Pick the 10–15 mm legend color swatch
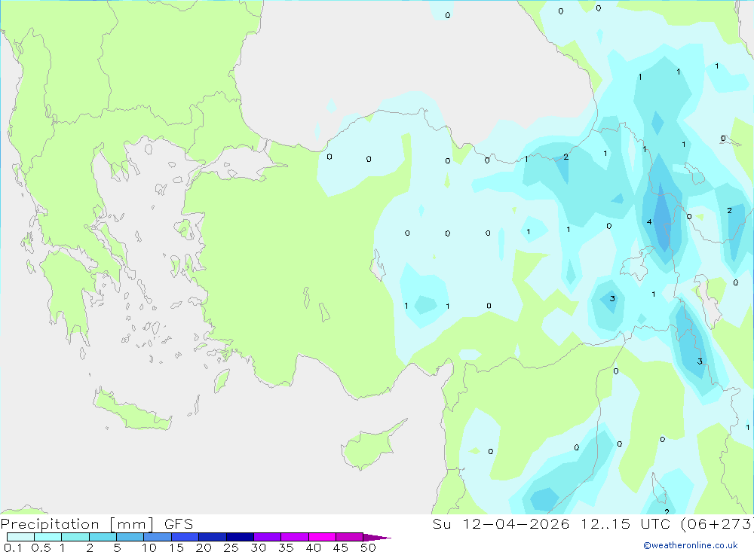 [158, 537]
